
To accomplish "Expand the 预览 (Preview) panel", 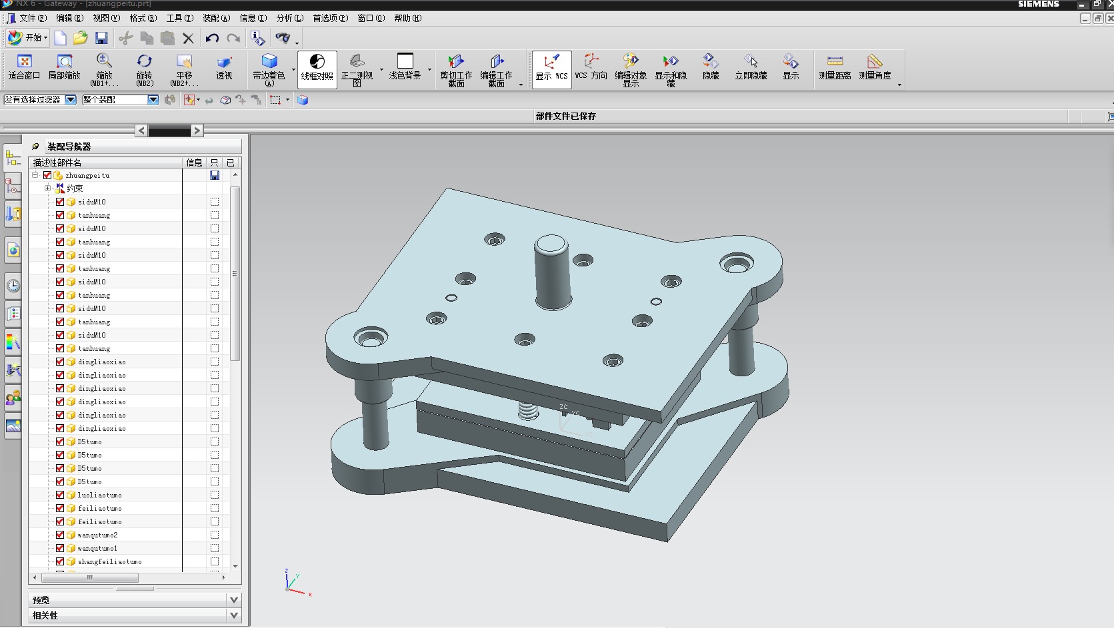I will point(234,600).
